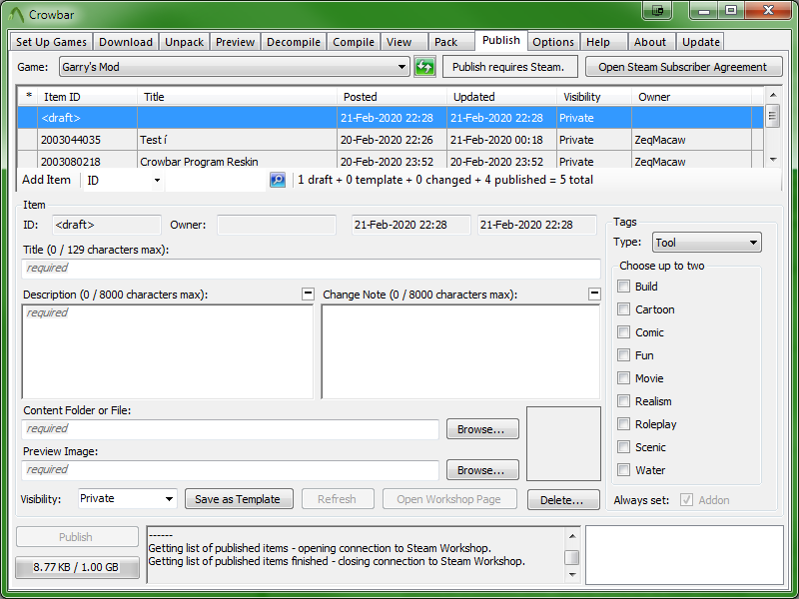This screenshot has height=599, width=799.
Task: Switch to the Decompile tab
Action: pyautogui.click(x=294, y=42)
